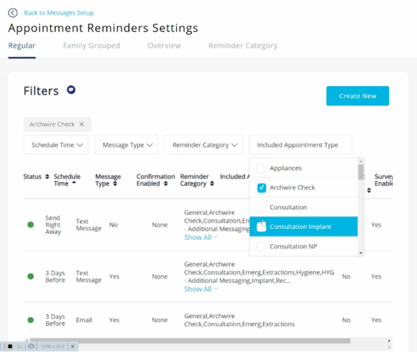
Task: Click the camera snapshot icon in recorder bar
Action: (31, 346)
